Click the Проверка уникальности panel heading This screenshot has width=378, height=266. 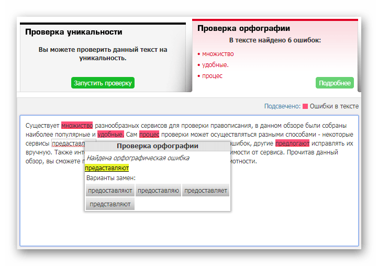pos(73,32)
